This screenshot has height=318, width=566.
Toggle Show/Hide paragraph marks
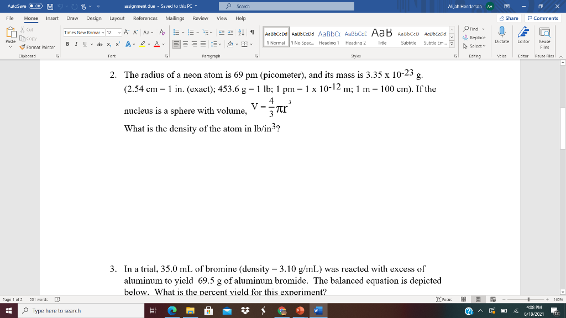click(x=252, y=33)
